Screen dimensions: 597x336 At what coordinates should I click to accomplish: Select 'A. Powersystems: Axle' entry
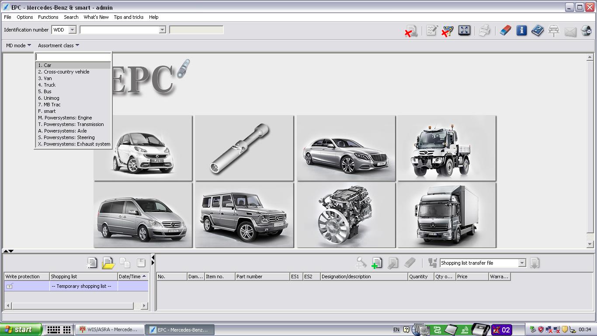[73, 131]
